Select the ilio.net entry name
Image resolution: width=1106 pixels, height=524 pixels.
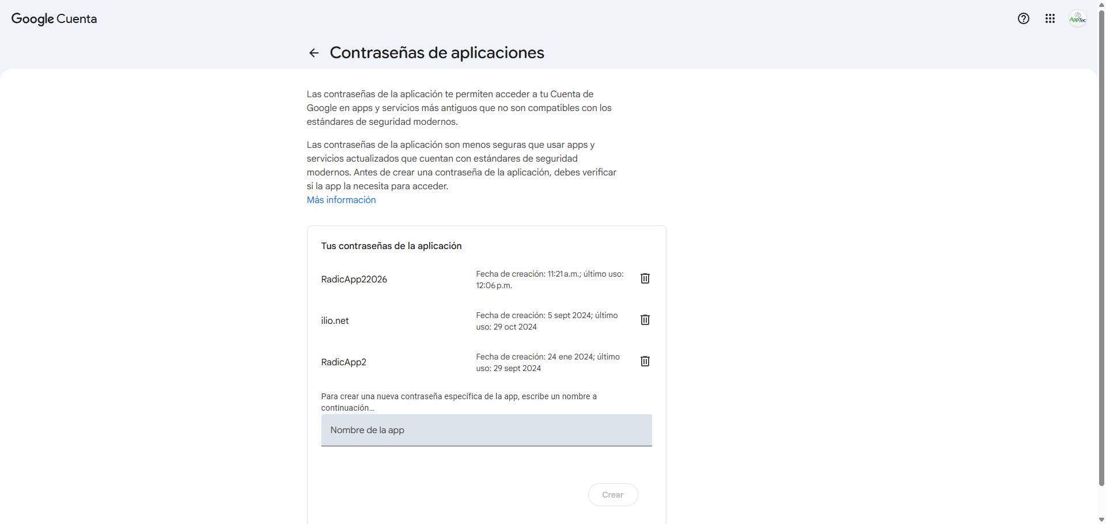click(x=335, y=321)
